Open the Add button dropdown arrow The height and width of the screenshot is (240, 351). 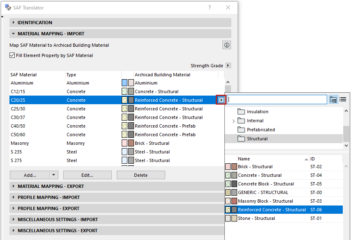coord(54,175)
